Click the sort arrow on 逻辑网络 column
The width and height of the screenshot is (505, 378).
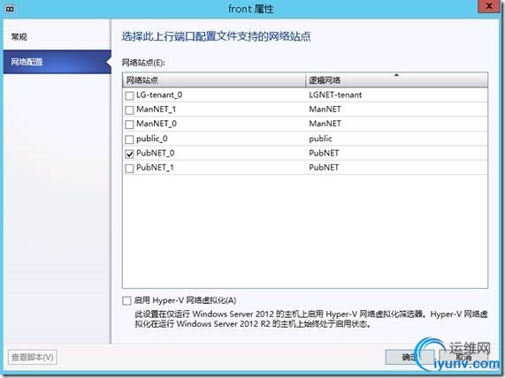tap(396, 75)
